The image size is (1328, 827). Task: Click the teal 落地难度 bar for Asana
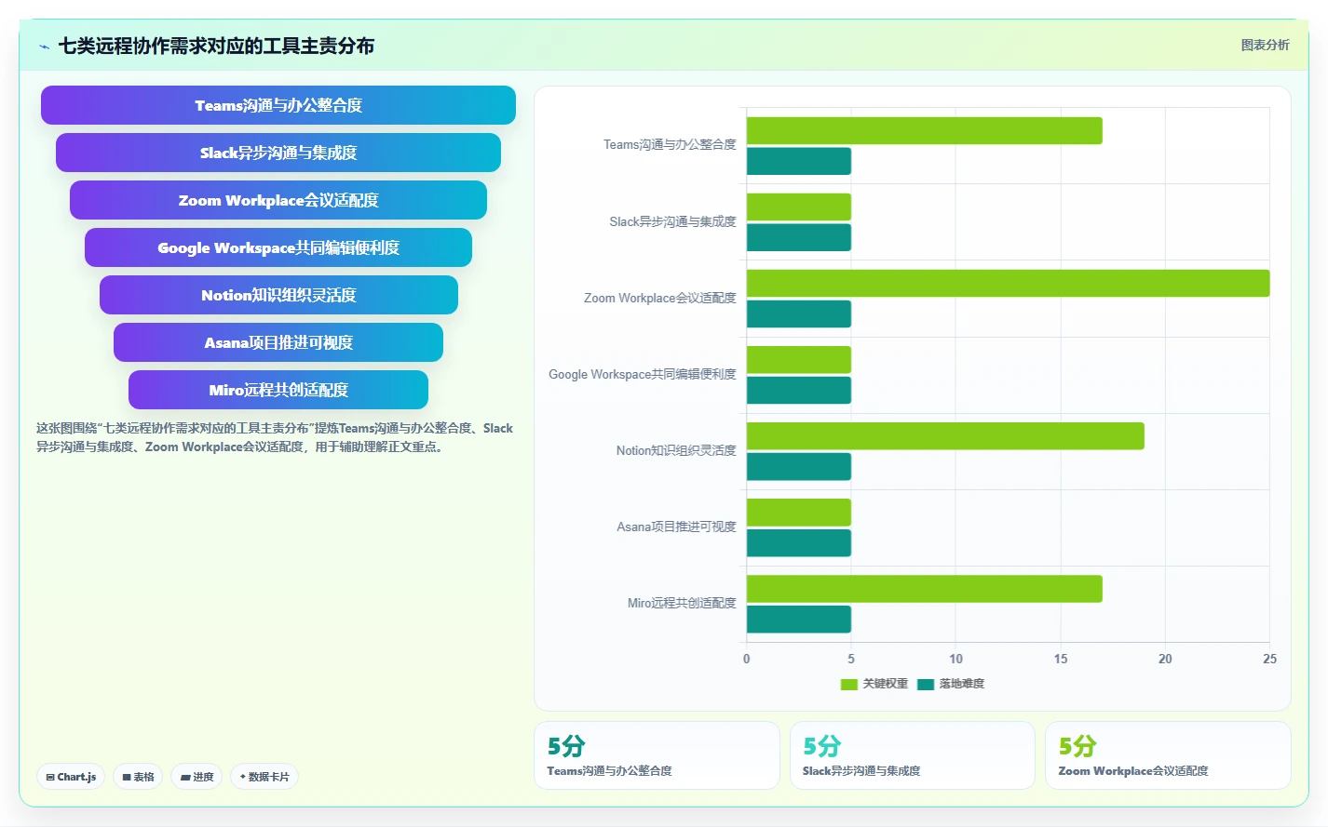point(799,542)
